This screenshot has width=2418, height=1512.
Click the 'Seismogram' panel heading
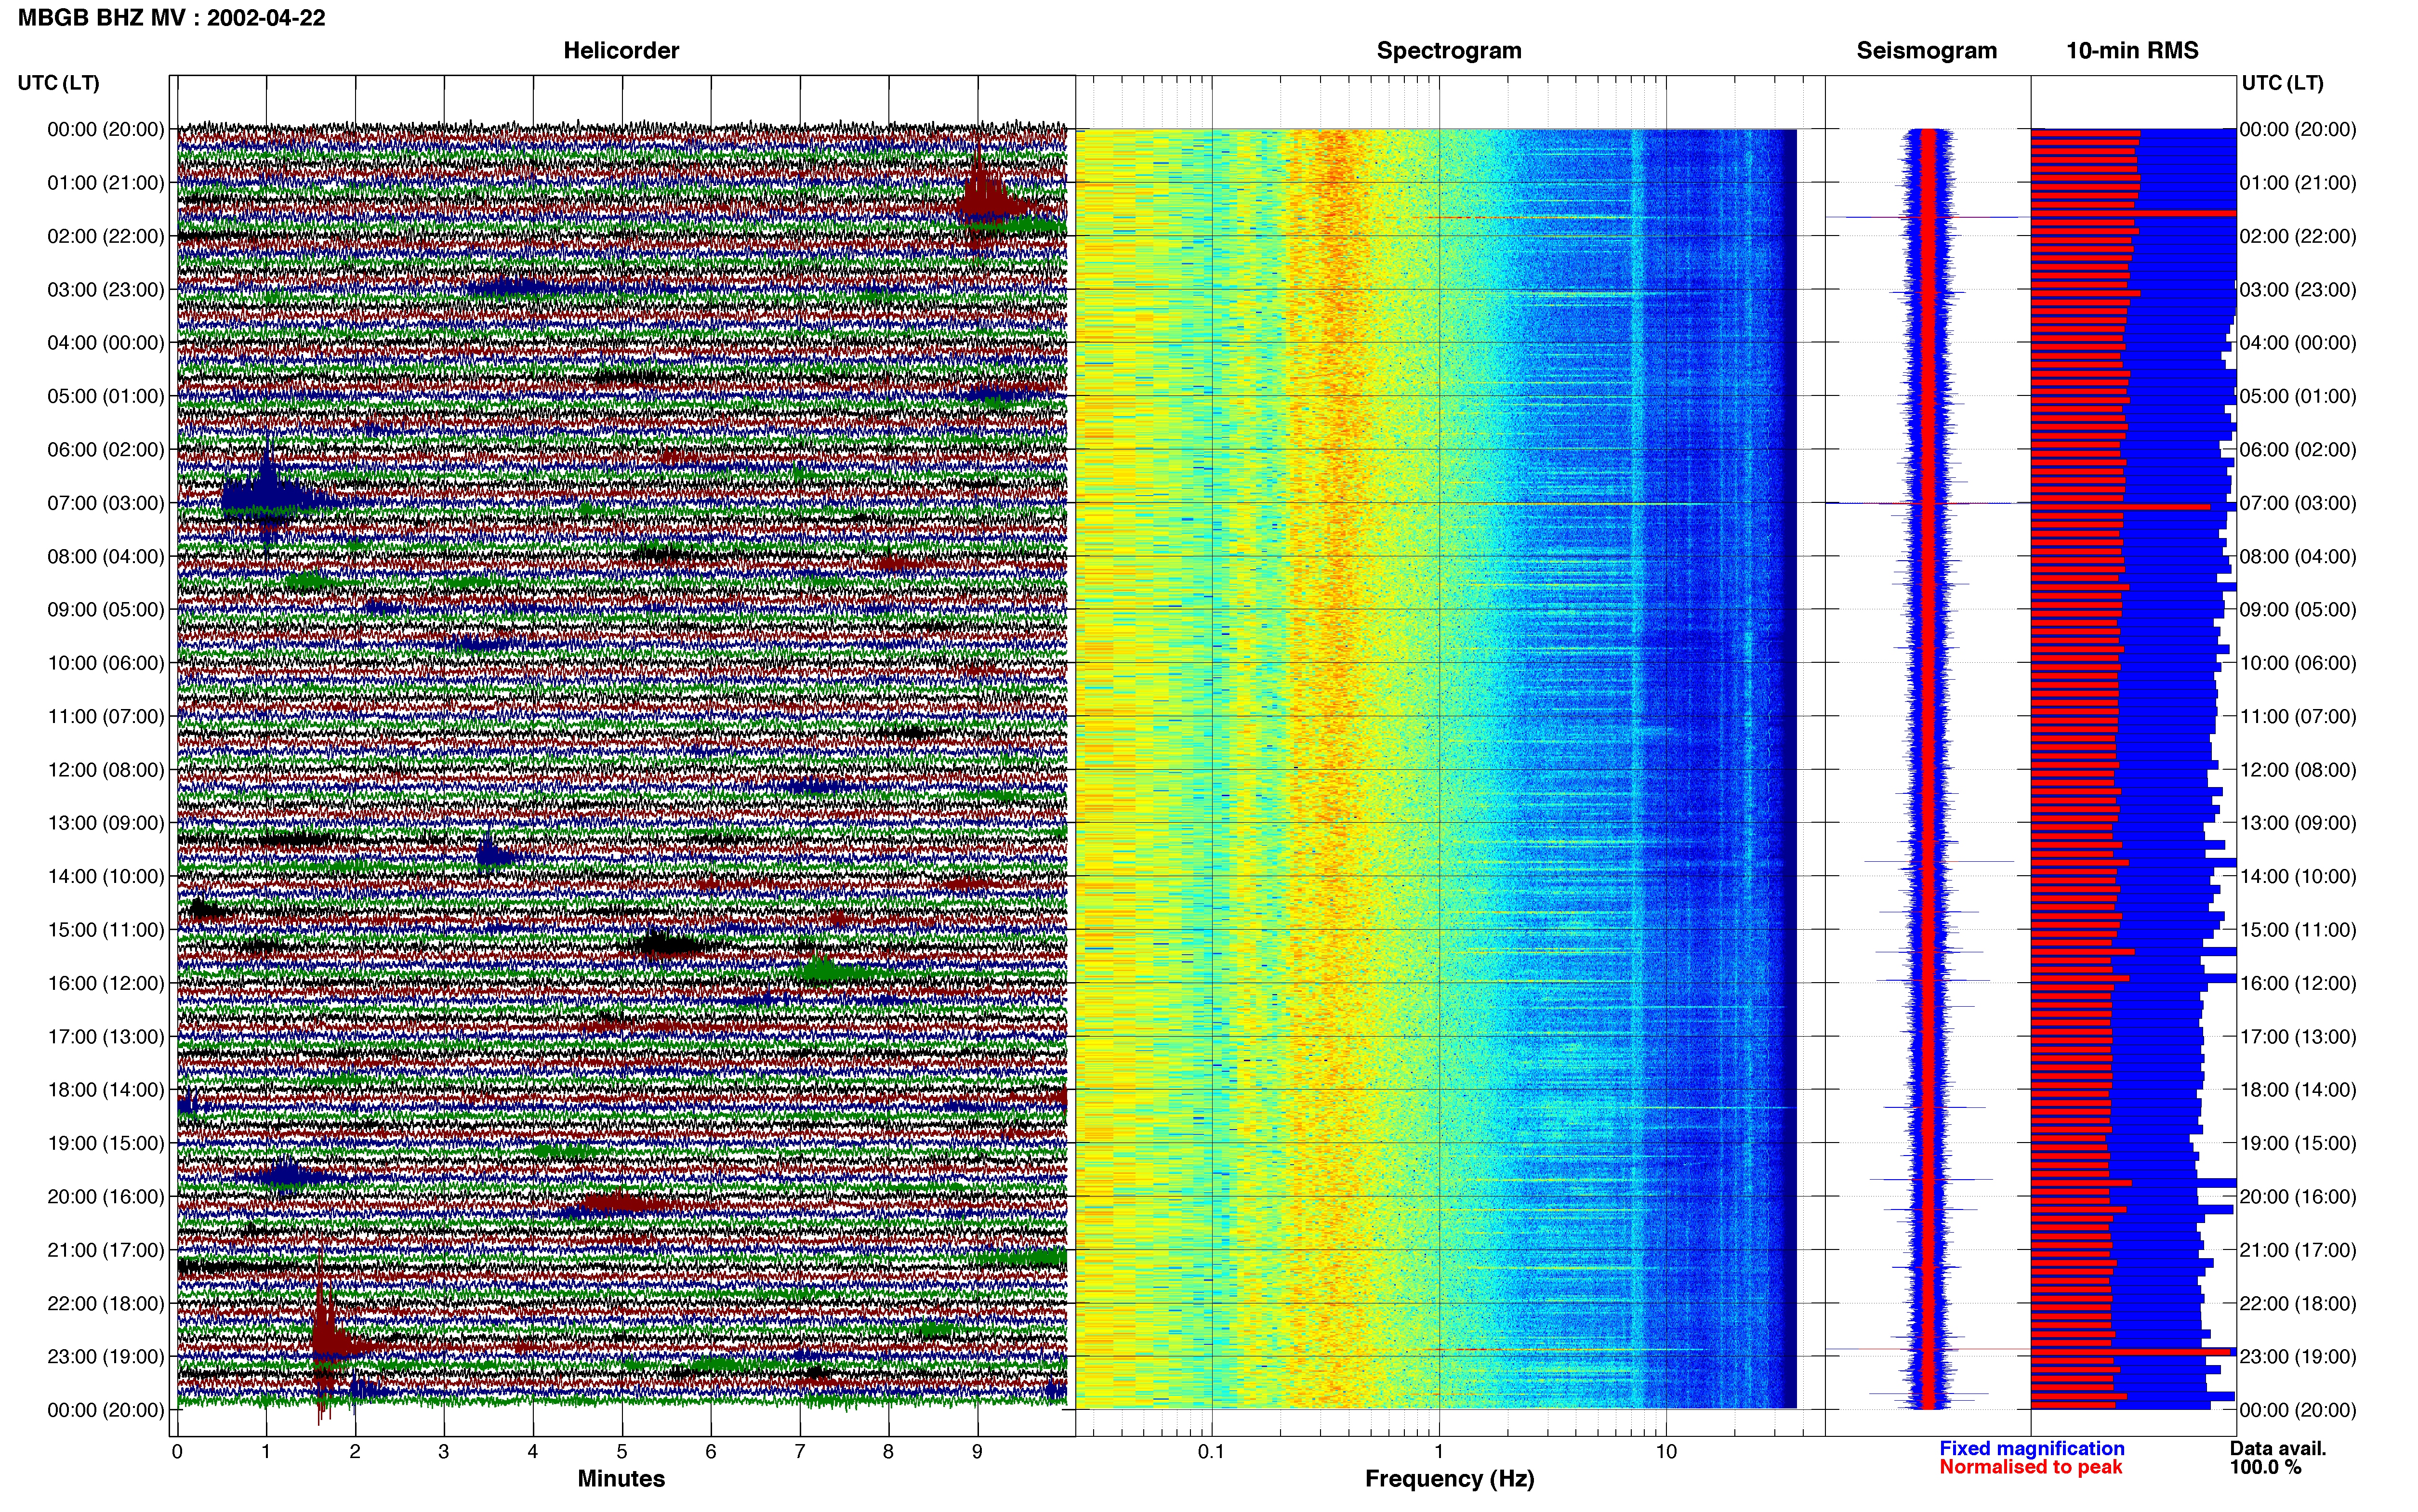click(1926, 50)
